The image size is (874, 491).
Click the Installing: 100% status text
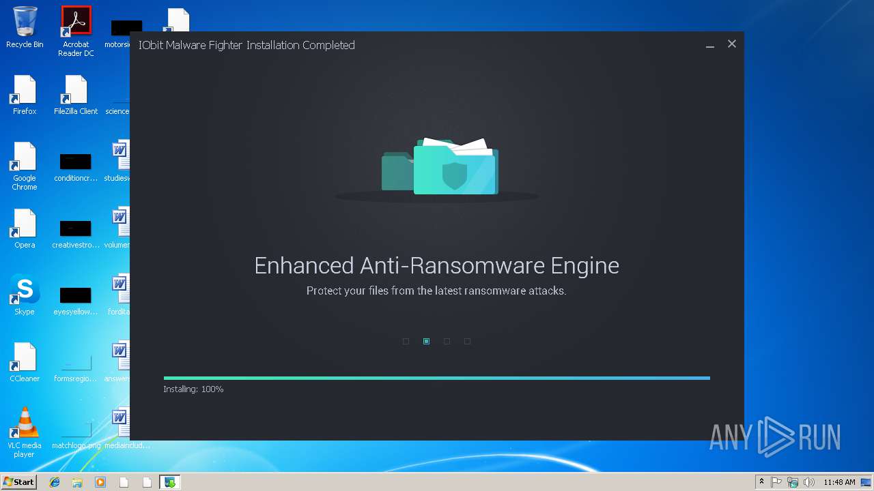[x=193, y=389]
